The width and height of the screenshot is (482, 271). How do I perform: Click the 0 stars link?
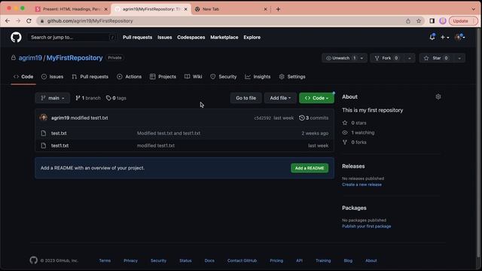pos(358,123)
